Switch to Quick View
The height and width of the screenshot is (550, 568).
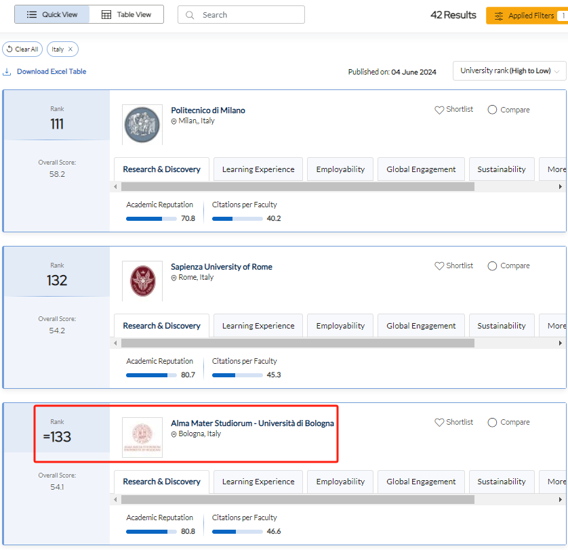click(52, 14)
